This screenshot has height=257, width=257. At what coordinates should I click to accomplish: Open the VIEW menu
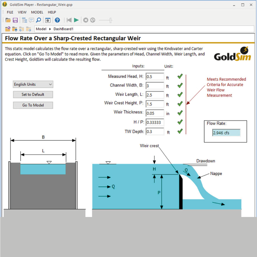tap(22, 12)
